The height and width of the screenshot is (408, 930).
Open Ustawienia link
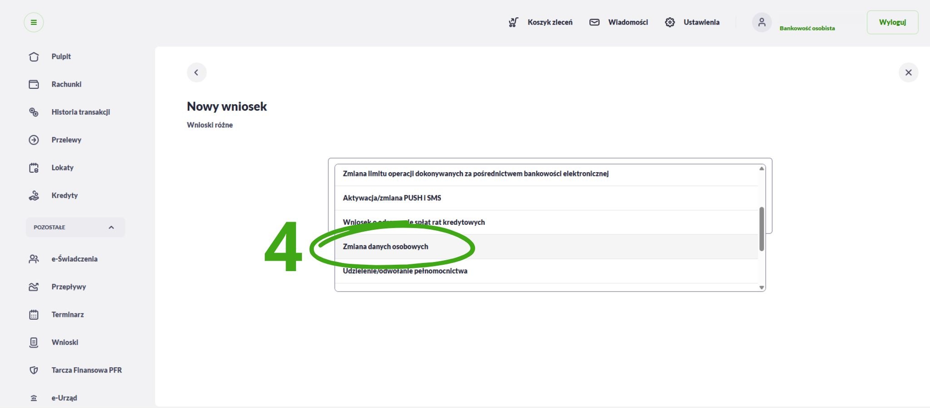(x=702, y=22)
